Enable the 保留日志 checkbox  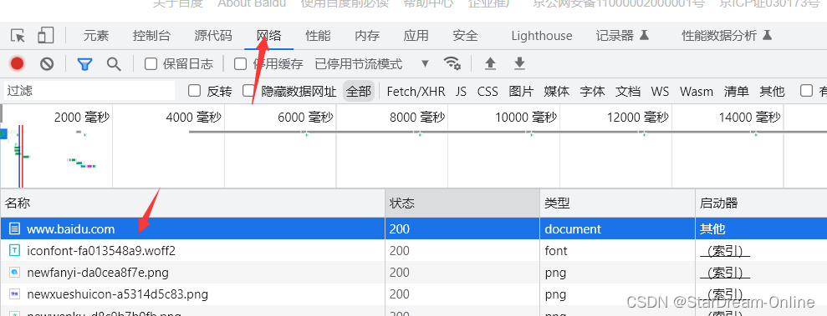[151, 64]
